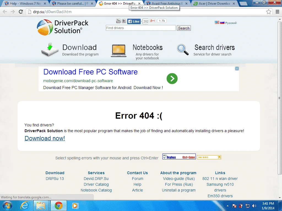Open the Download the program heading

click(x=80, y=47)
